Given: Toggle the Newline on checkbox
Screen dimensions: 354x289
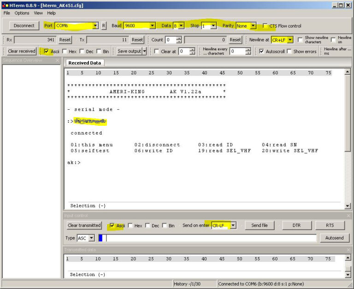Looking at the screenshot, I should coord(333,40).
